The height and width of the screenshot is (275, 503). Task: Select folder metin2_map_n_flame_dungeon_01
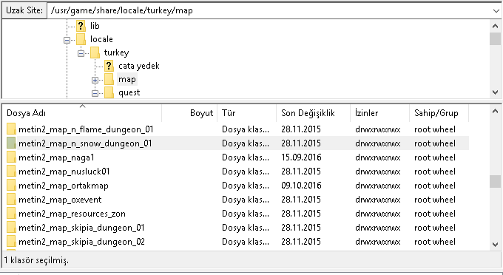(86, 129)
